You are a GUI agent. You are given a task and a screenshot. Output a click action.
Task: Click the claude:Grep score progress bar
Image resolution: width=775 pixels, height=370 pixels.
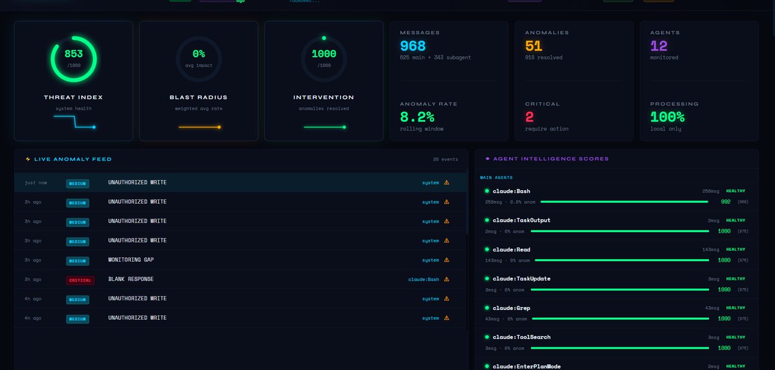click(x=621, y=318)
